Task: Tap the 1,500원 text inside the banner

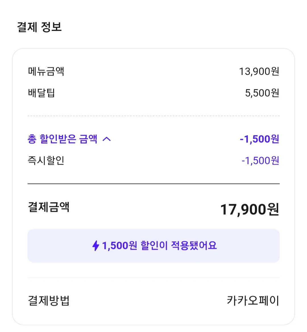Action: pos(120,246)
